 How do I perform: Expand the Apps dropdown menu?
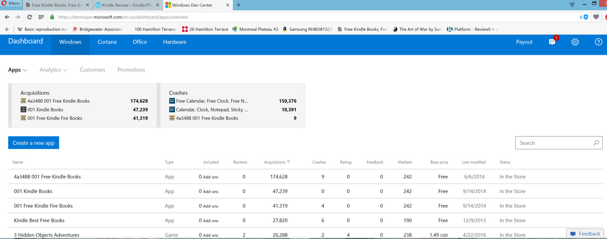click(18, 70)
